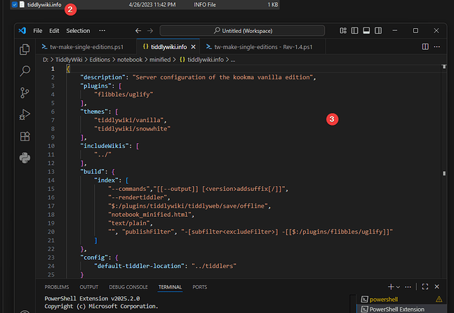Click the "description" key on line 2
This screenshot has height=313, width=454.
102,77
